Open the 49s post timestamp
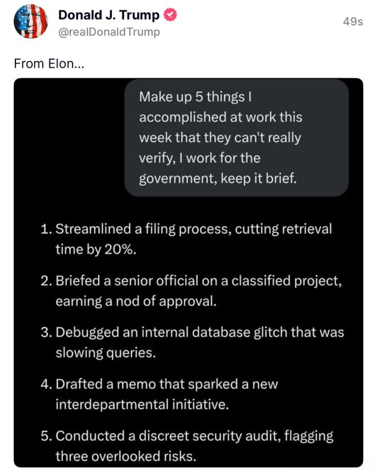The width and height of the screenshot is (377, 470). (353, 22)
